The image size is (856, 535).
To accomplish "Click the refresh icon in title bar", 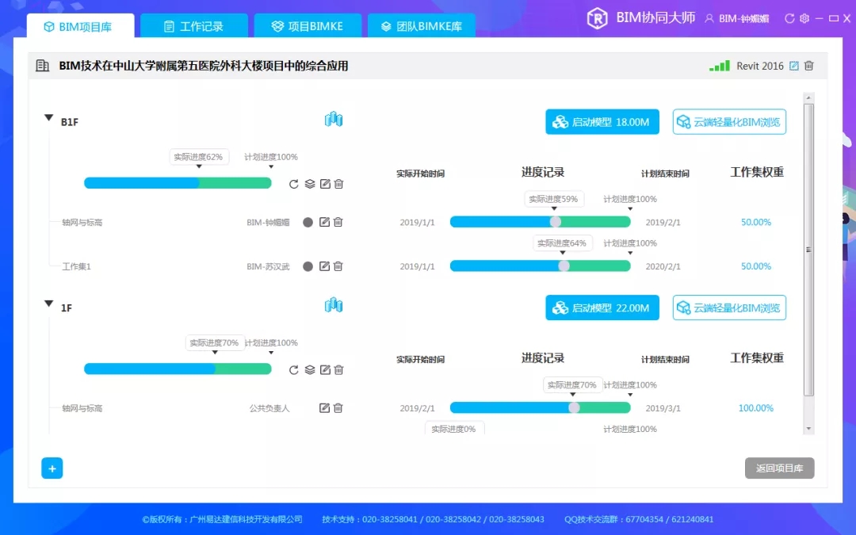I will pos(789,18).
